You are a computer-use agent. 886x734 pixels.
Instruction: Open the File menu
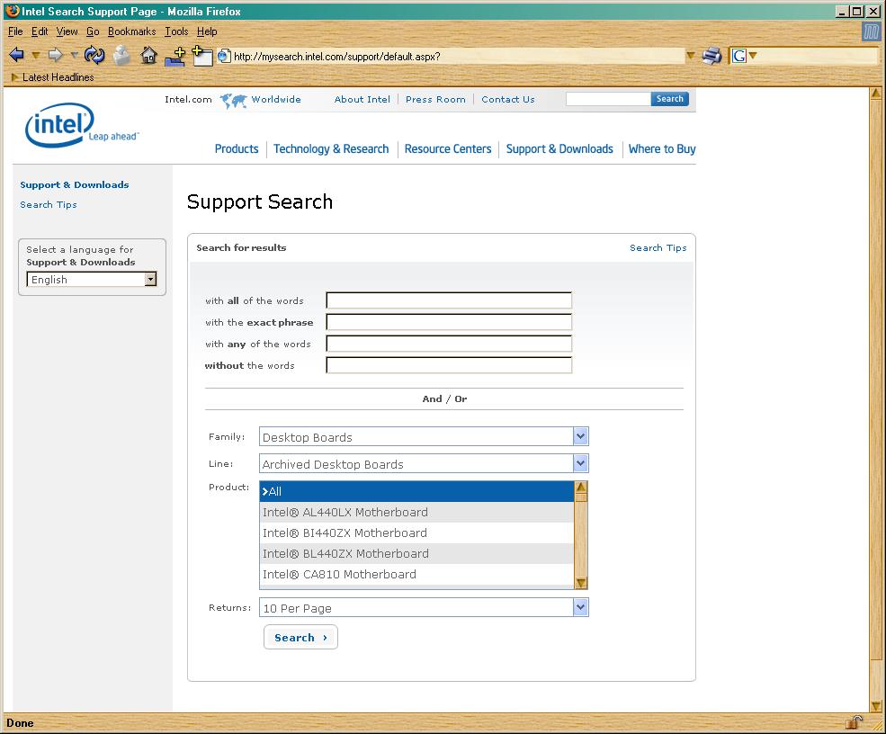[15, 31]
